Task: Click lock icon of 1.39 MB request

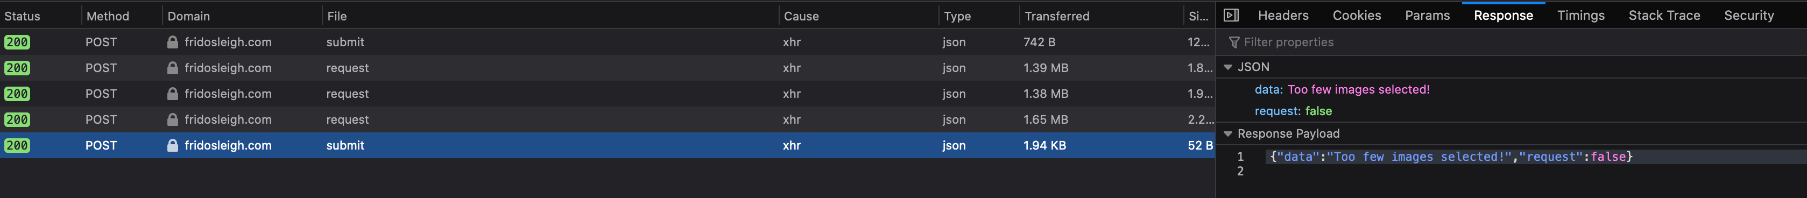Action: click(173, 68)
